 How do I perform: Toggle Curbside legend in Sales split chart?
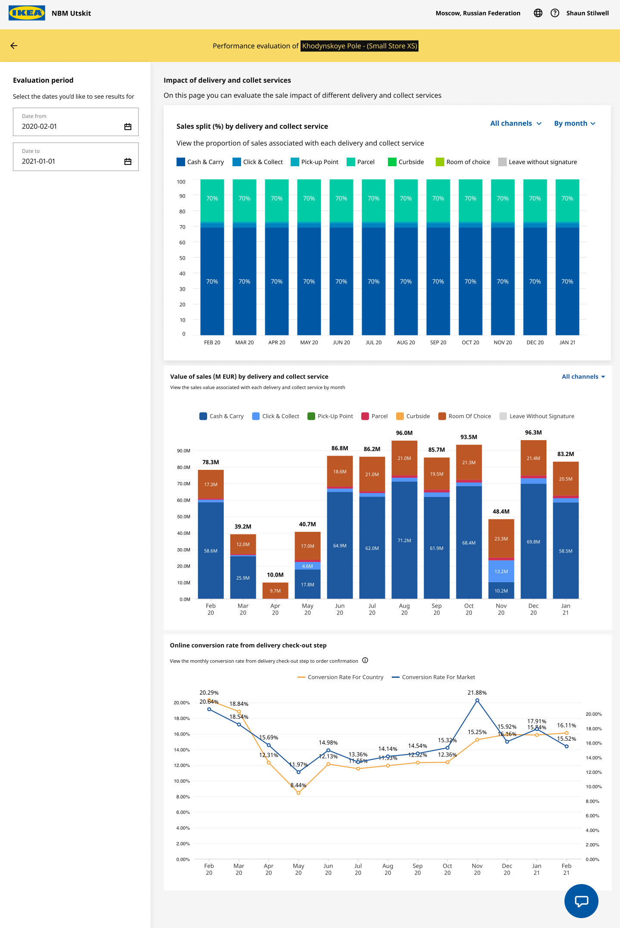(406, 162)
